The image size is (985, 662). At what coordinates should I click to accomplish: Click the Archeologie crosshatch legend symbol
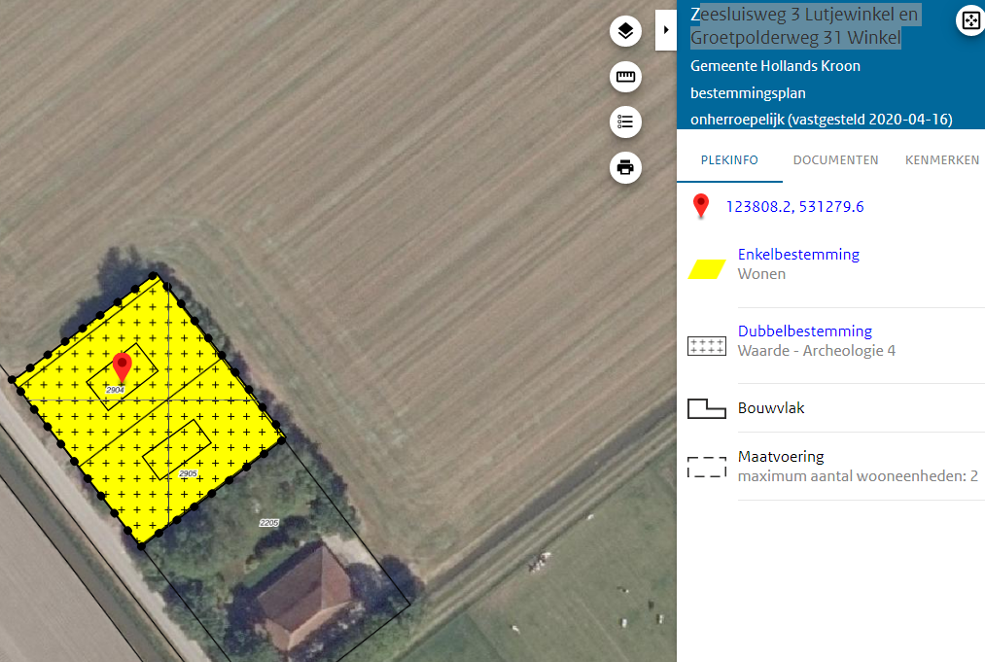tap(707, 346)
